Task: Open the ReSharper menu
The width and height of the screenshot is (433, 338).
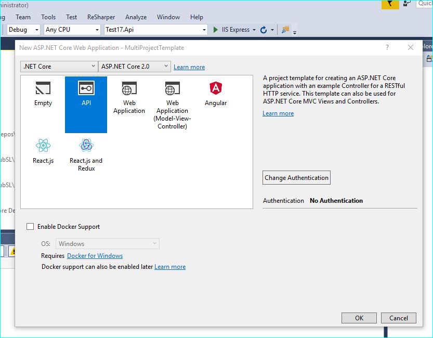Action: [101, 17]
